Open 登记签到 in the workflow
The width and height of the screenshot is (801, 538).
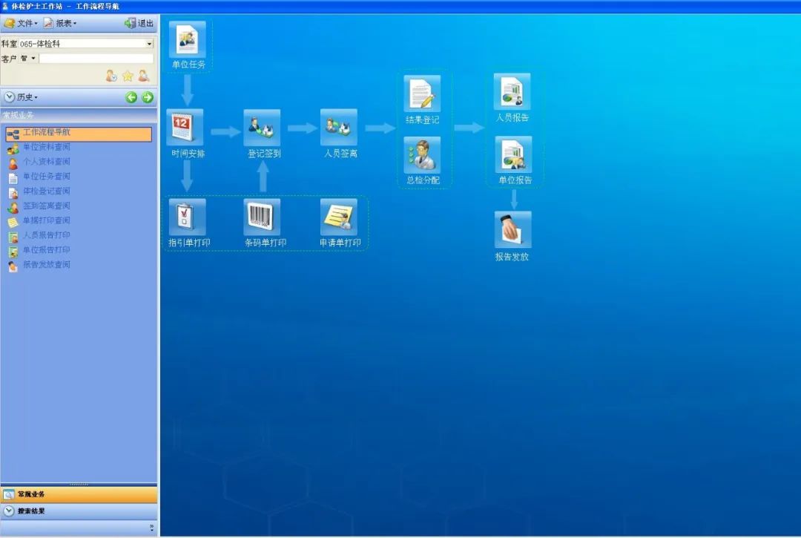pyautogui.click(x=263, y=128)
